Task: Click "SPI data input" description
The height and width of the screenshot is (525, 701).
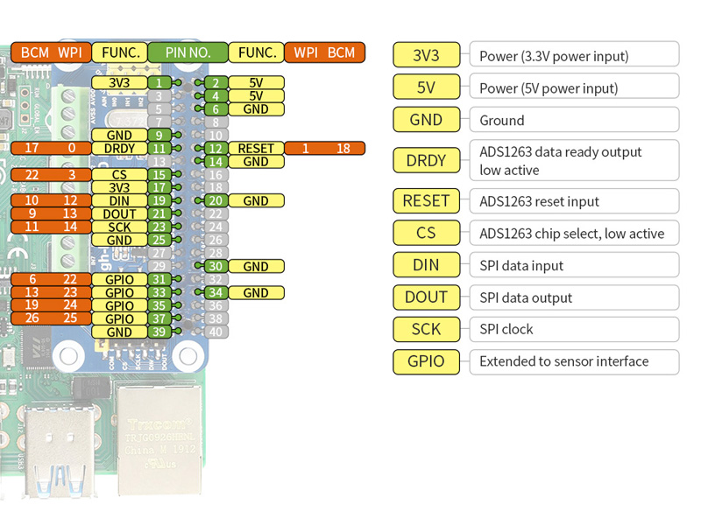Action: (575, 265)
